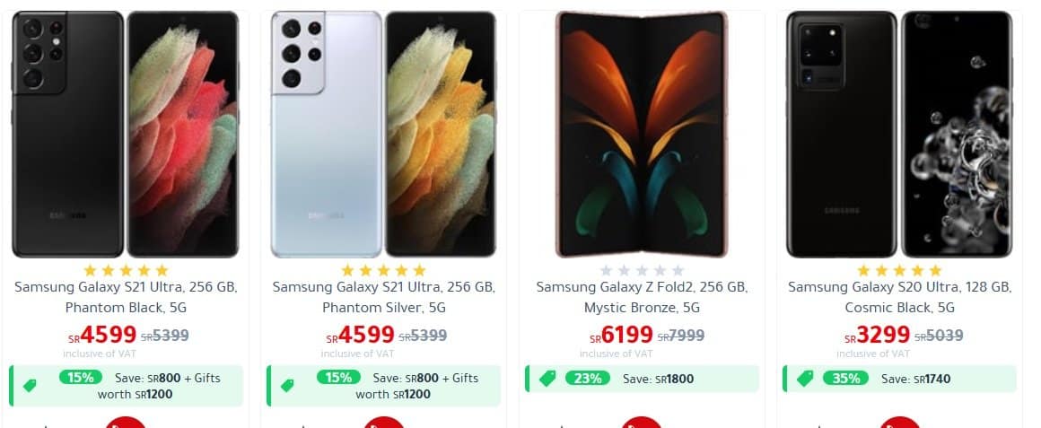Viewport: 1041px width, 428px height.
Task: Click the green tag icon in Phantom Silver offer
Action: [x=287, y=386]
